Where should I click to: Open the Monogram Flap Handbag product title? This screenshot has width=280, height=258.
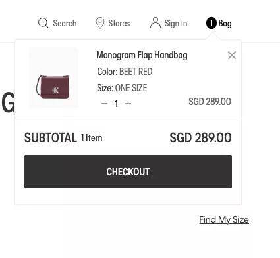(142, 55)
